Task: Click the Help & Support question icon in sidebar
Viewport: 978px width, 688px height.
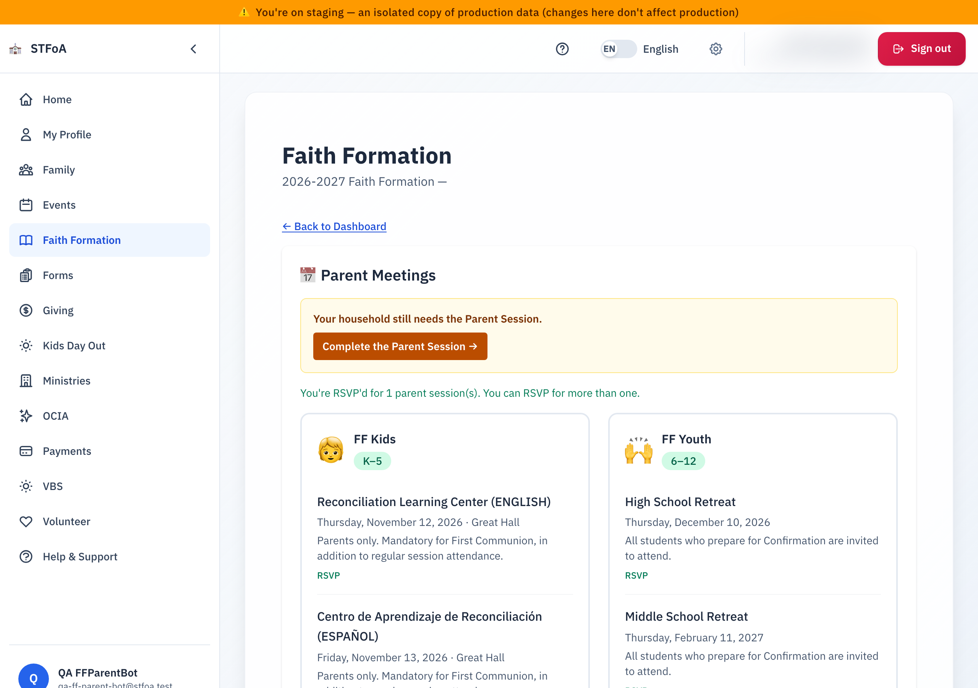Action: pyautogui.click(x=26, y=557)
